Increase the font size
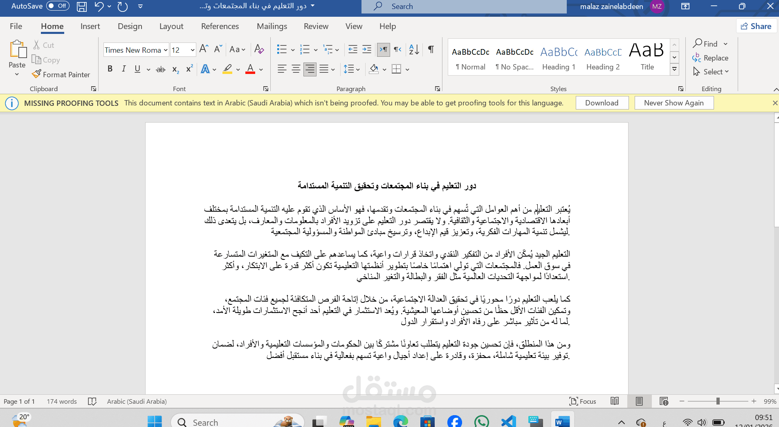The height and width of the screenshot is (427, 779). pos(204,49)
